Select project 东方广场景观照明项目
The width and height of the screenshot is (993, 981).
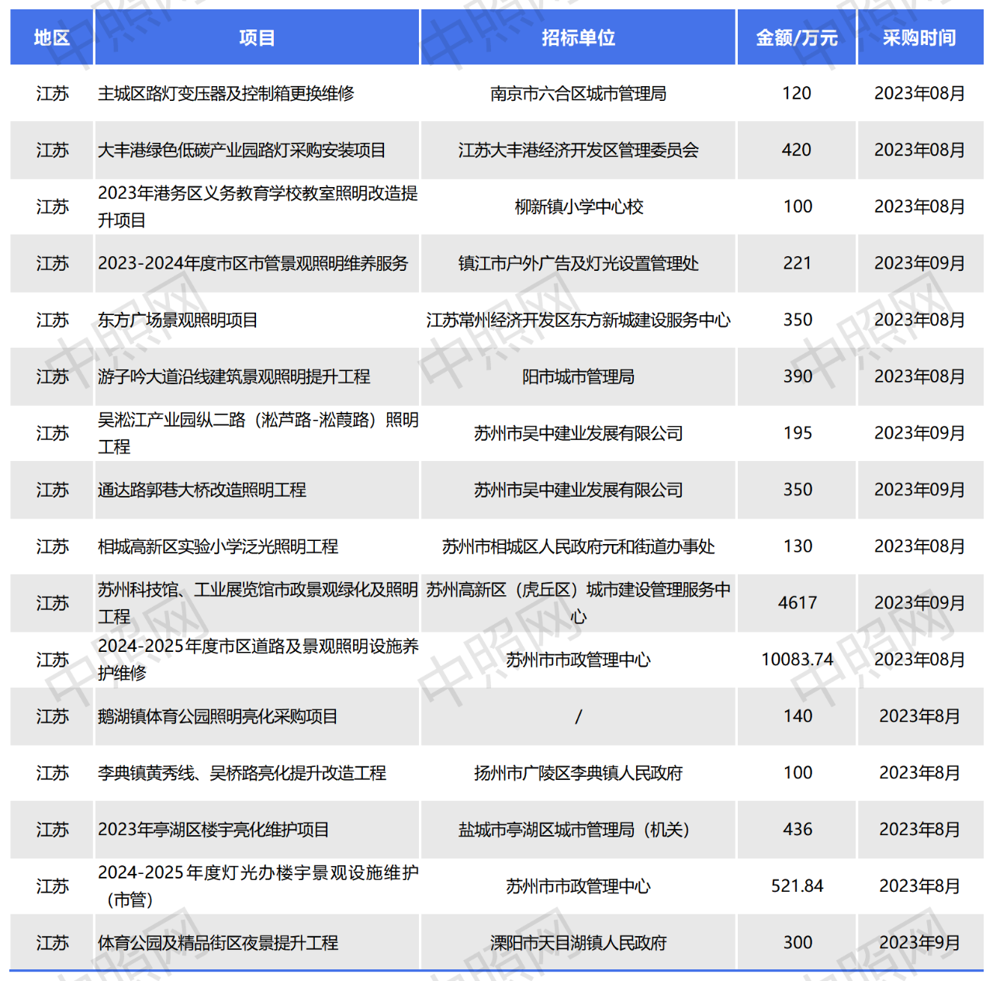click(x=178, y=320)
